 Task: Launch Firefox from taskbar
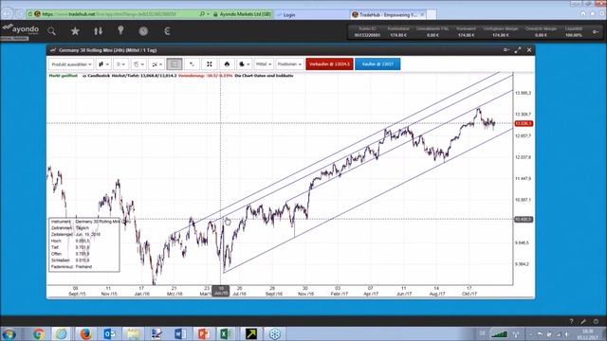point(85,333)
